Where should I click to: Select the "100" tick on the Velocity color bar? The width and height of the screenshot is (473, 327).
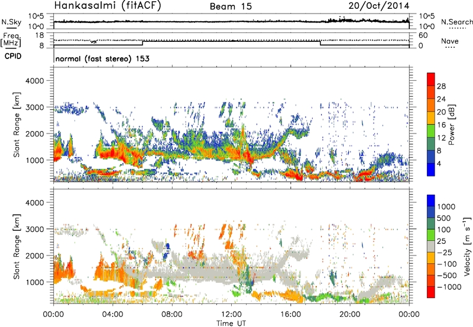coord(444,230)
